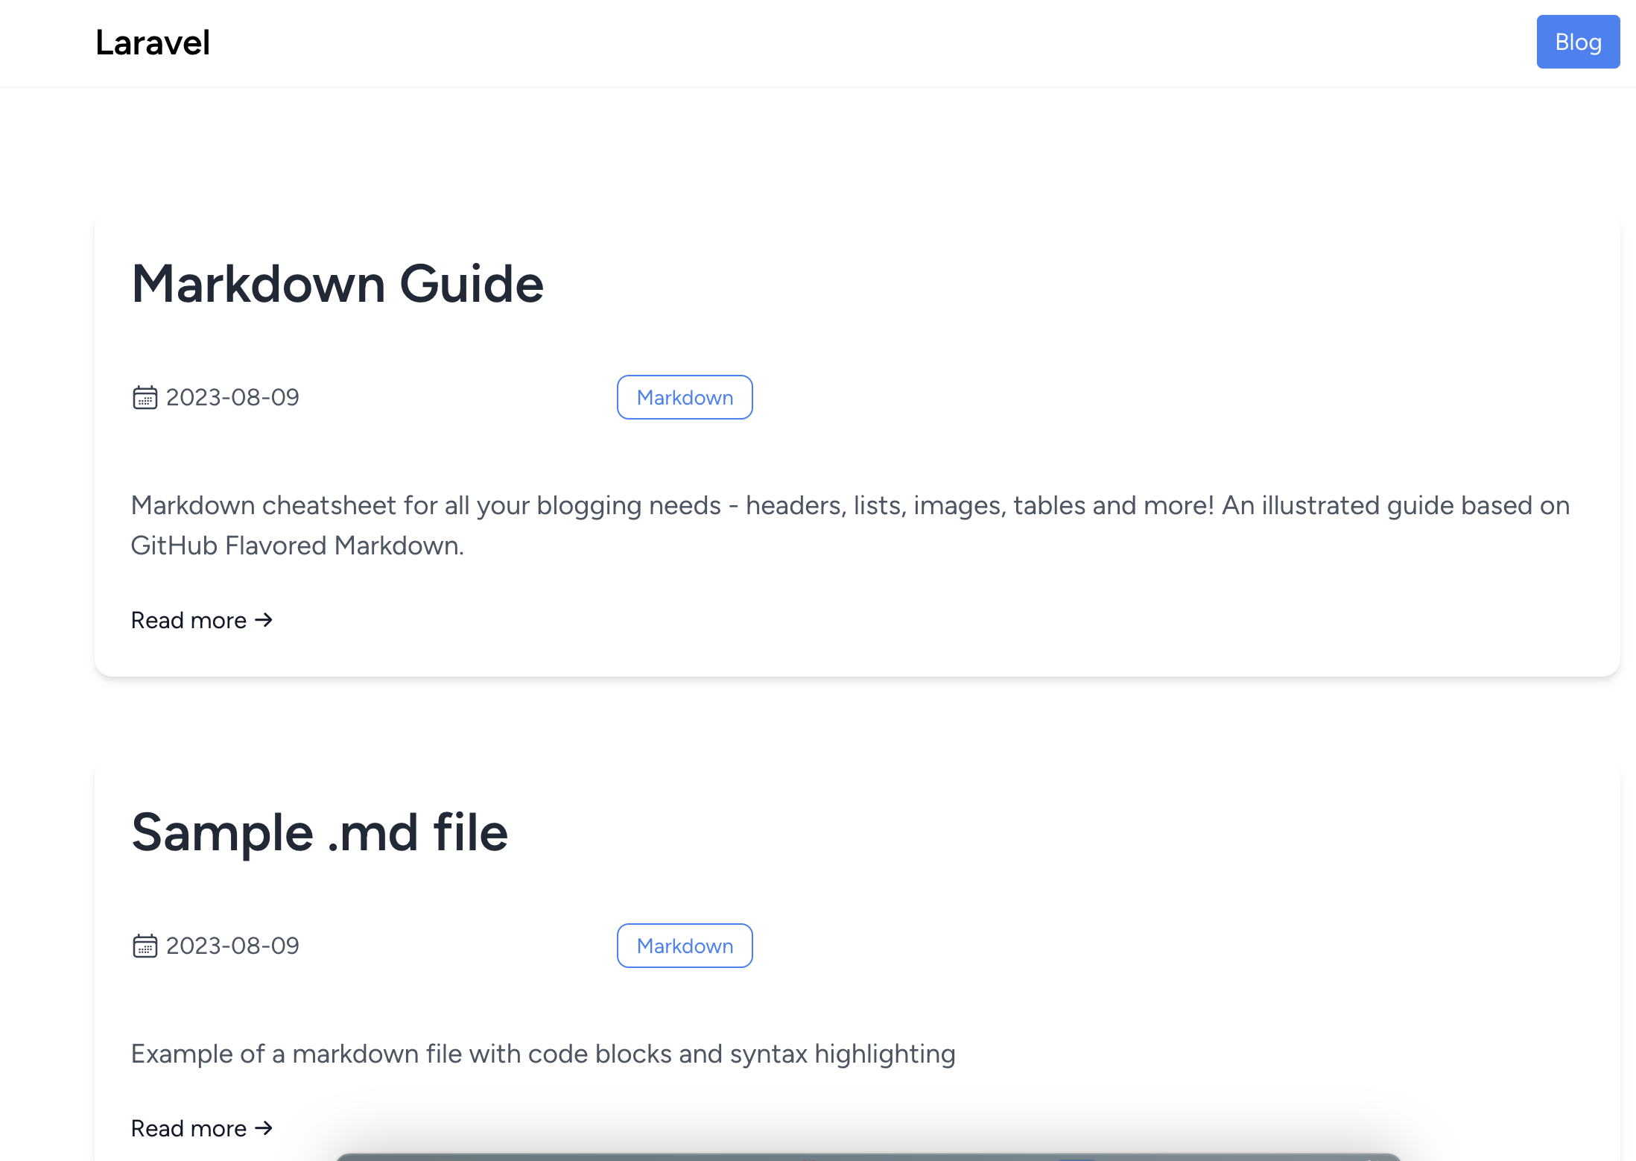Viewport: 1636px width, 1161px height.
Task: Click the calendar icon on Markdown Guide post
Action: (145, 397)
